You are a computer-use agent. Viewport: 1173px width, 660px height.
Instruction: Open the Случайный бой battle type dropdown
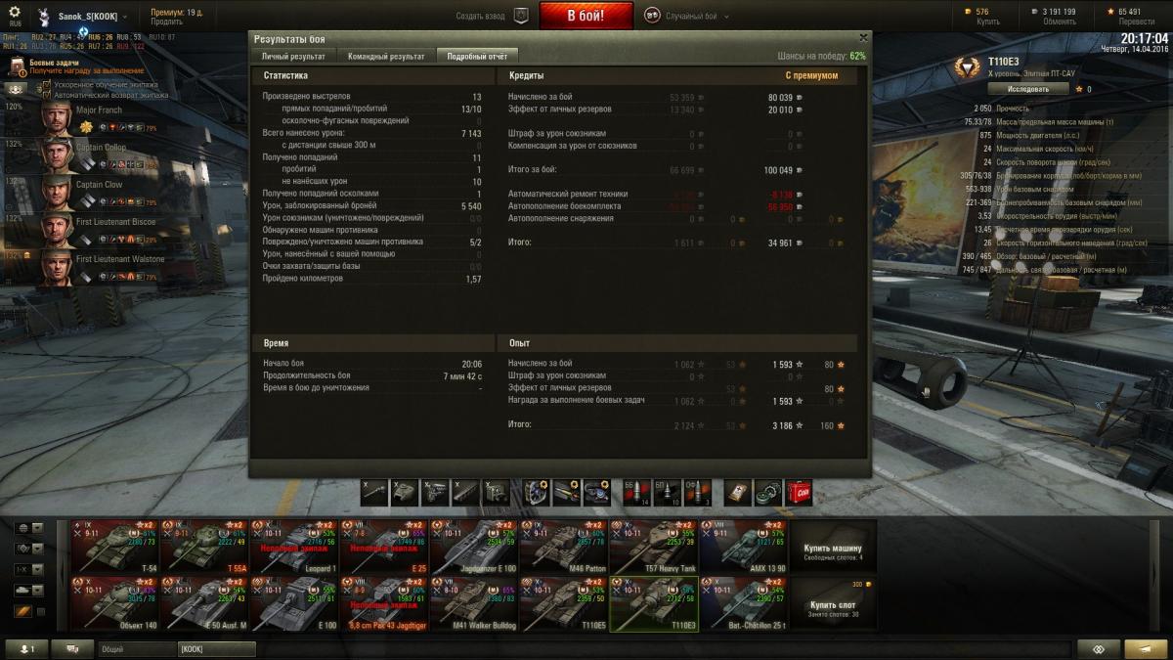[685, 17]
